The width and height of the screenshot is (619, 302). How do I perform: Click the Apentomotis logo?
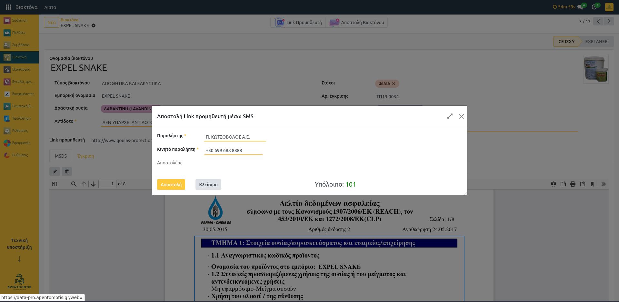19,282
